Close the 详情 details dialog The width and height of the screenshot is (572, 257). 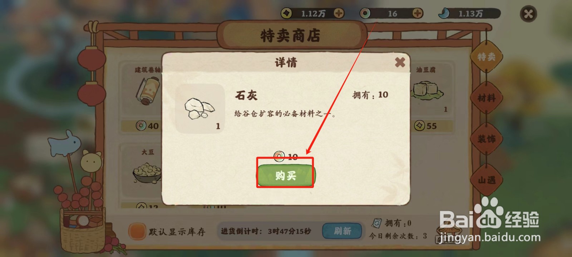click(400, 62)
